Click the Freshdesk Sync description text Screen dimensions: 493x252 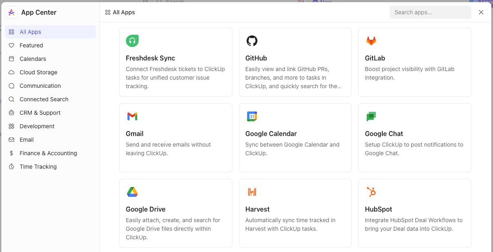tap(176, 78)
